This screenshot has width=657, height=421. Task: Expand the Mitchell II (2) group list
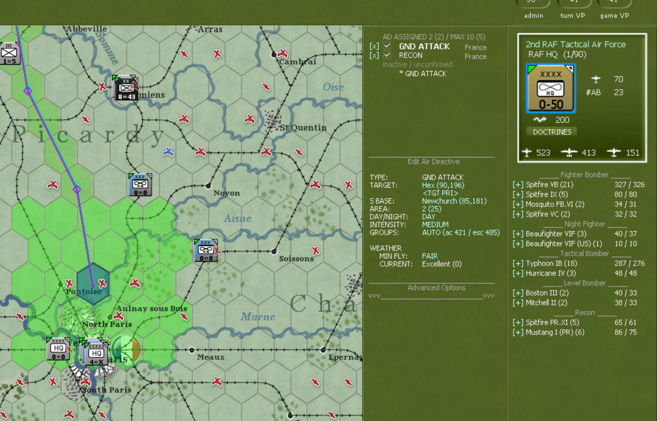click(518, 303)
